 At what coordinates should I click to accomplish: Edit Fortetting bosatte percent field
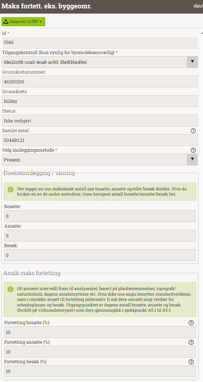point(100,332)
